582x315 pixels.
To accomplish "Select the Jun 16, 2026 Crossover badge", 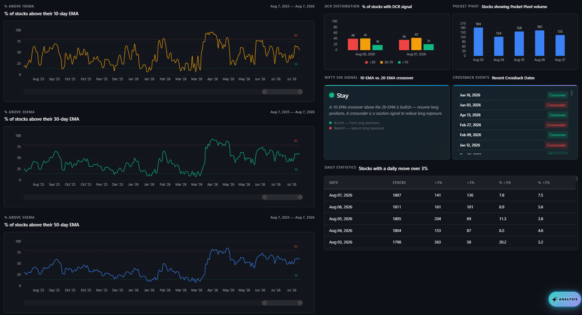I will click(557, 95).
